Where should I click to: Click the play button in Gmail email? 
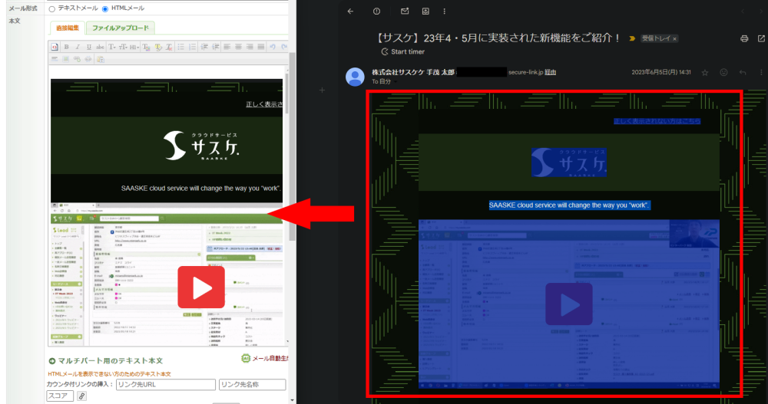[568, 304]
